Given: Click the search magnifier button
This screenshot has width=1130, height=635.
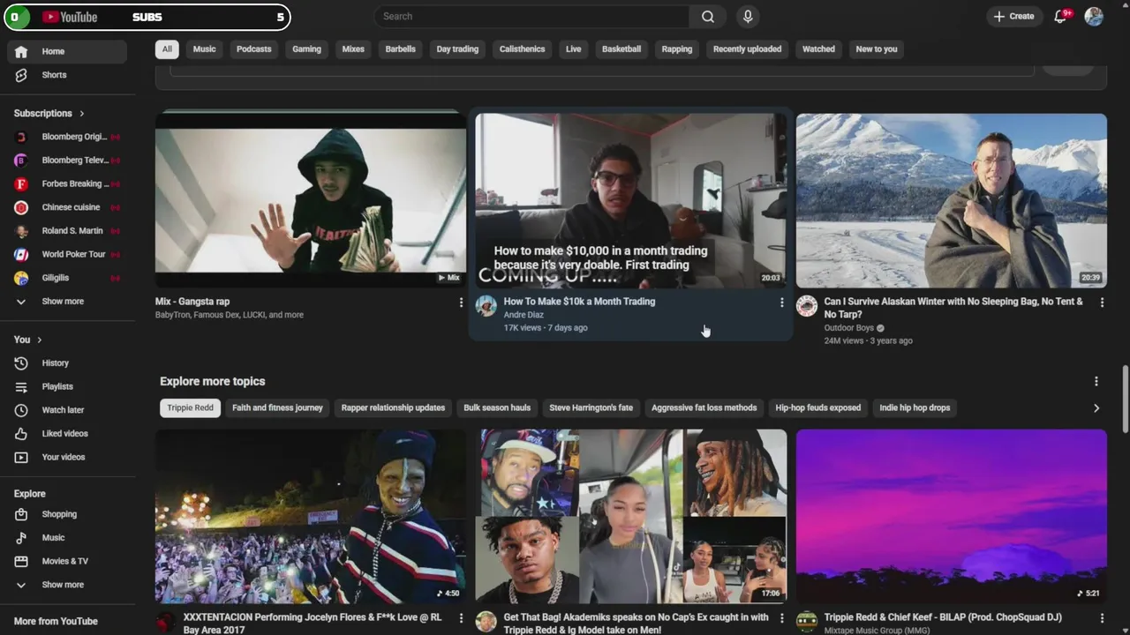Looking at the screenshot, I should 708,17.
